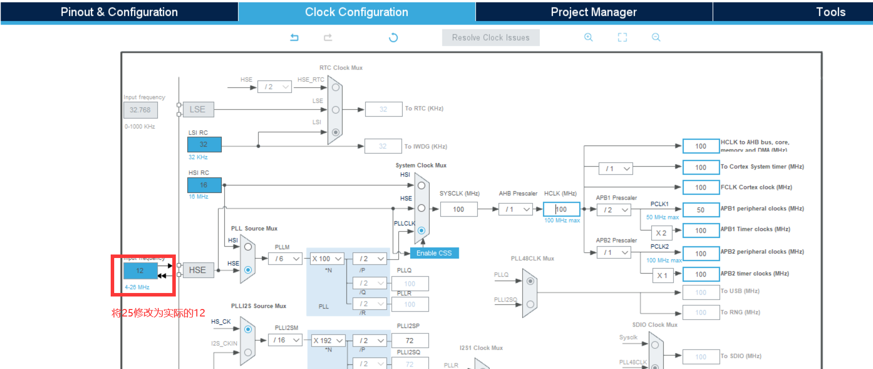Select HSE radio in PLL Source Mux

tap(248, 270)
